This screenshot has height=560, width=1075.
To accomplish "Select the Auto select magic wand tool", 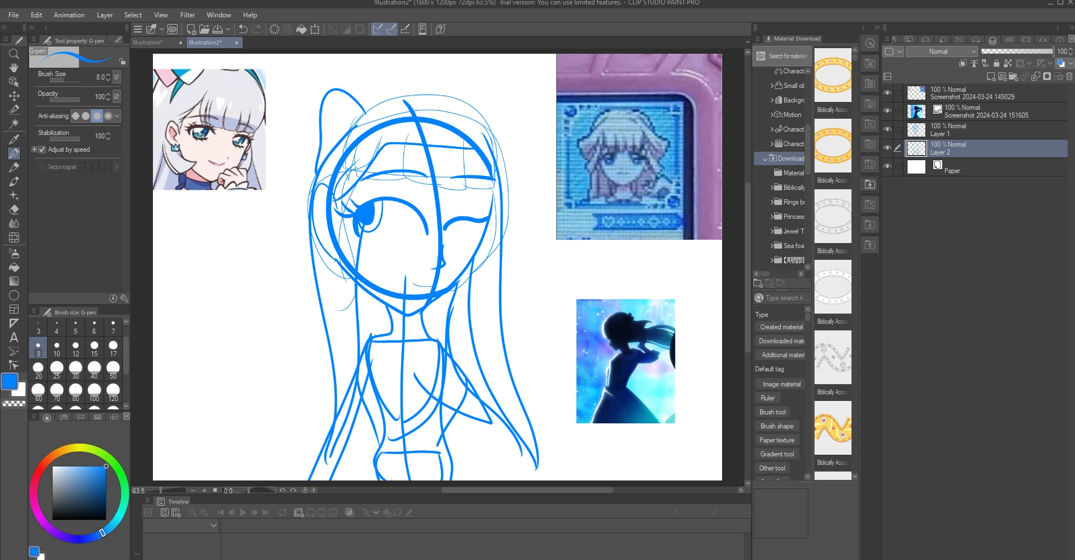I will tap(14, 124).
